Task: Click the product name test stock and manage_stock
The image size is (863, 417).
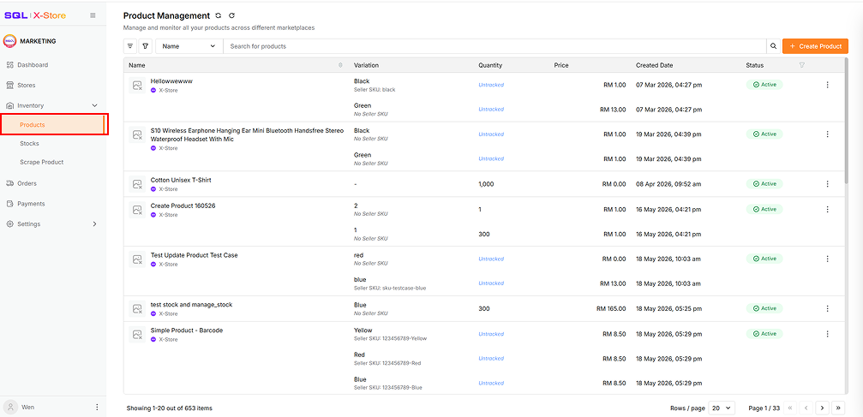Action: pos(191,305)
